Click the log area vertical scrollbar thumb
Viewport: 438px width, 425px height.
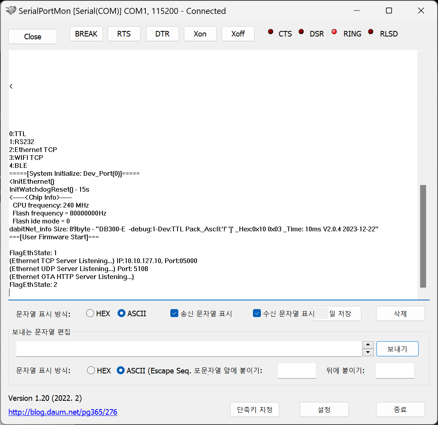coord(423,236)
